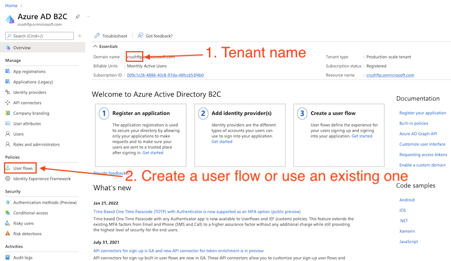Click Get started in Add identity provider(s)
Screen dimensions: 451x261
coord(222,142)
